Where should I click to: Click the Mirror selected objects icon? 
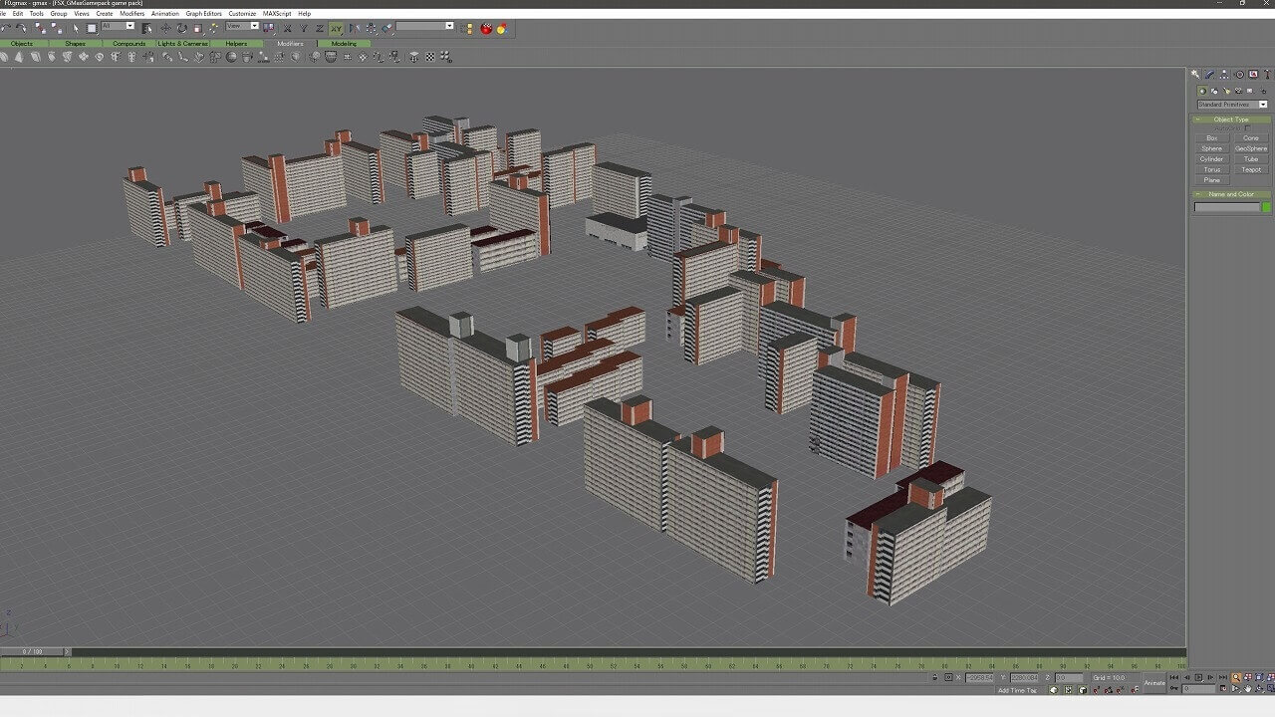[355, 28]
